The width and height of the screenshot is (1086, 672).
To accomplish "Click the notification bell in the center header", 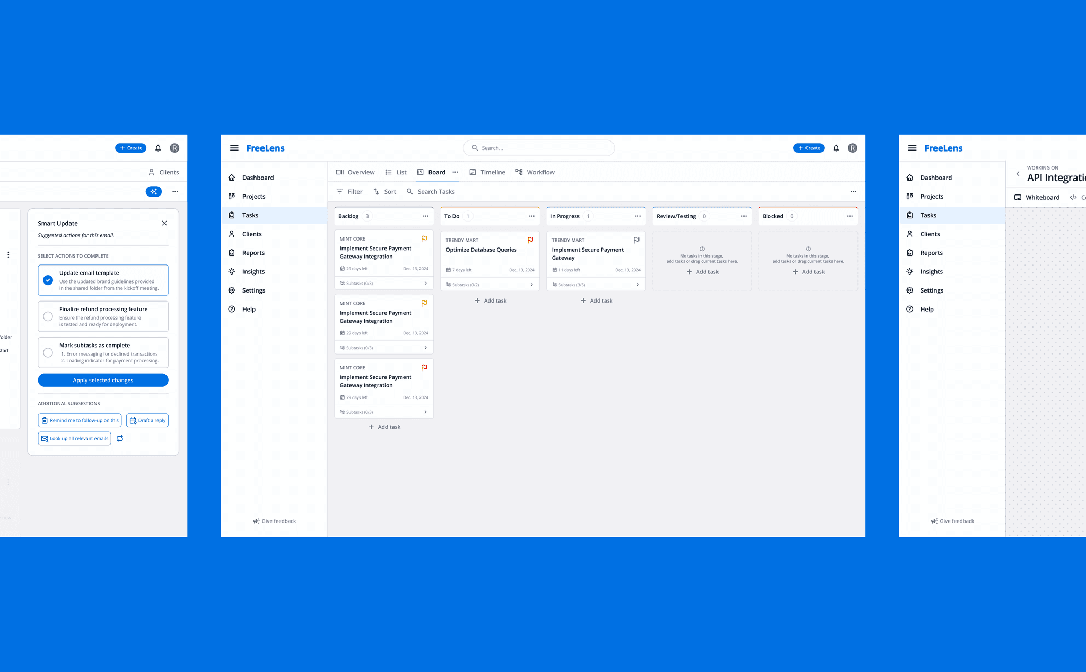I will pyautogui.click(x=836, y=148).
